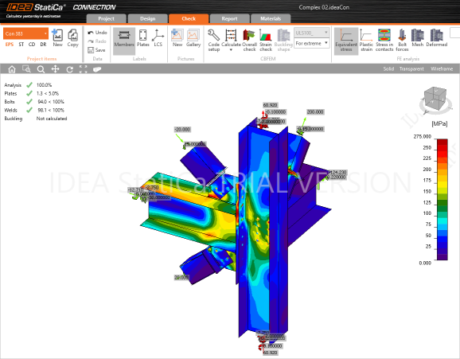Click the 0.000 legend minimum value

[x=425, y=263]
